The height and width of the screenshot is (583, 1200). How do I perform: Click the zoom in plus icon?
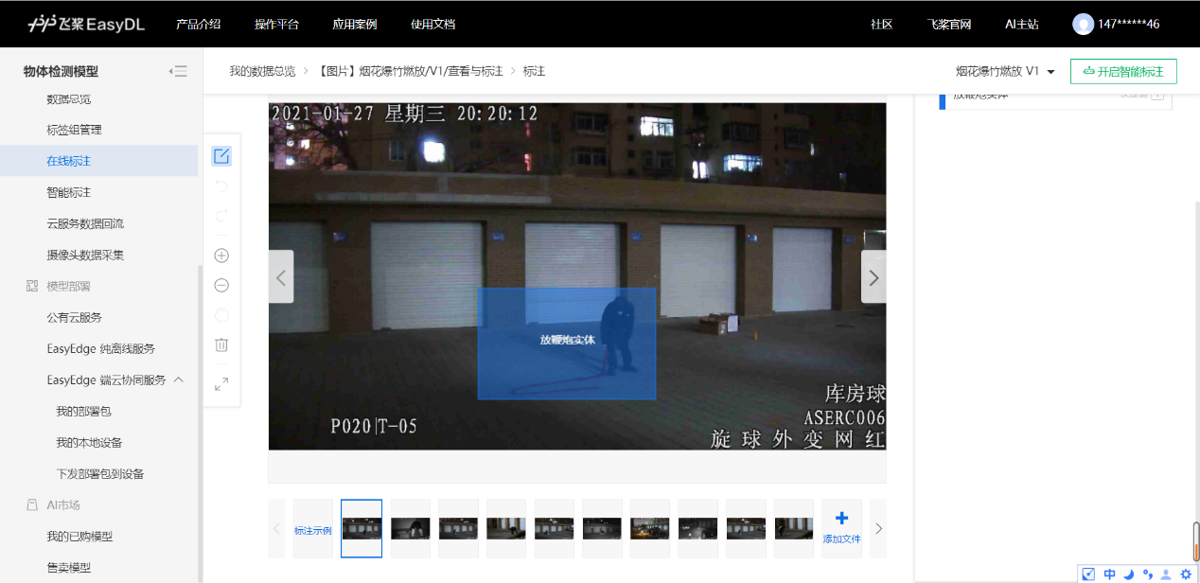221,256
